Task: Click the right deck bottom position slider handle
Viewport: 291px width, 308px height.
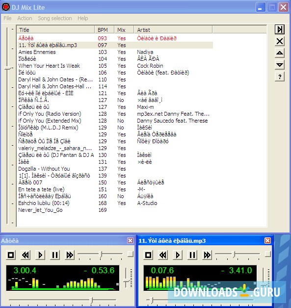Action: tap(151, 300)
